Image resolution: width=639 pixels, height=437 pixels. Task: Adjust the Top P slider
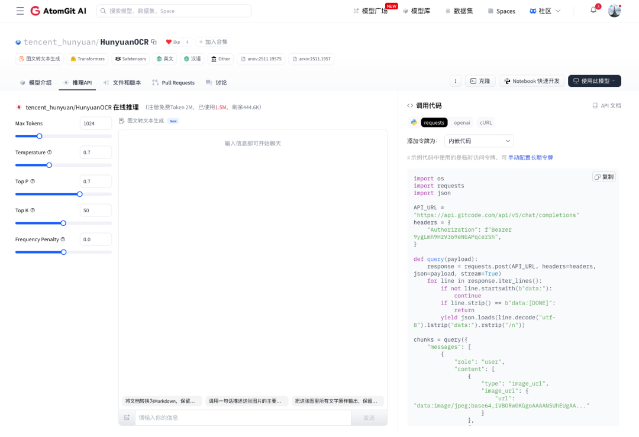[x=80, y=194]
